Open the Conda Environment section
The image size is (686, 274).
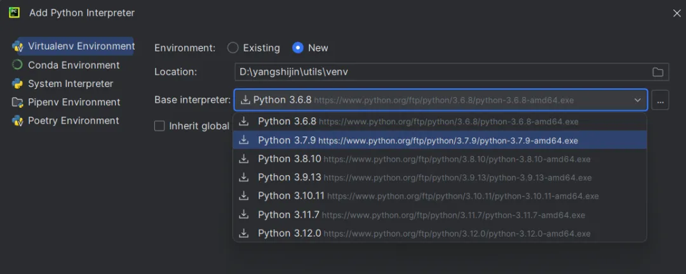(73, 65)
